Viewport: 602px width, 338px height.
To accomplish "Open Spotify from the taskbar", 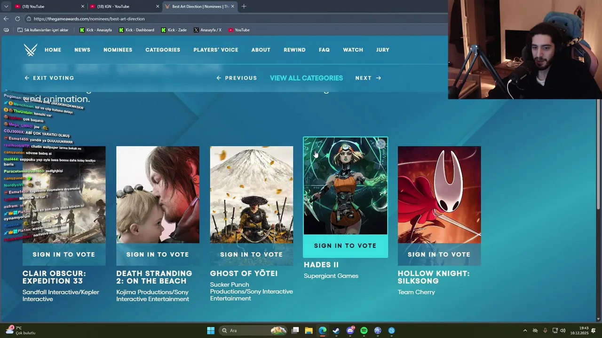I will tap(364, 330).
